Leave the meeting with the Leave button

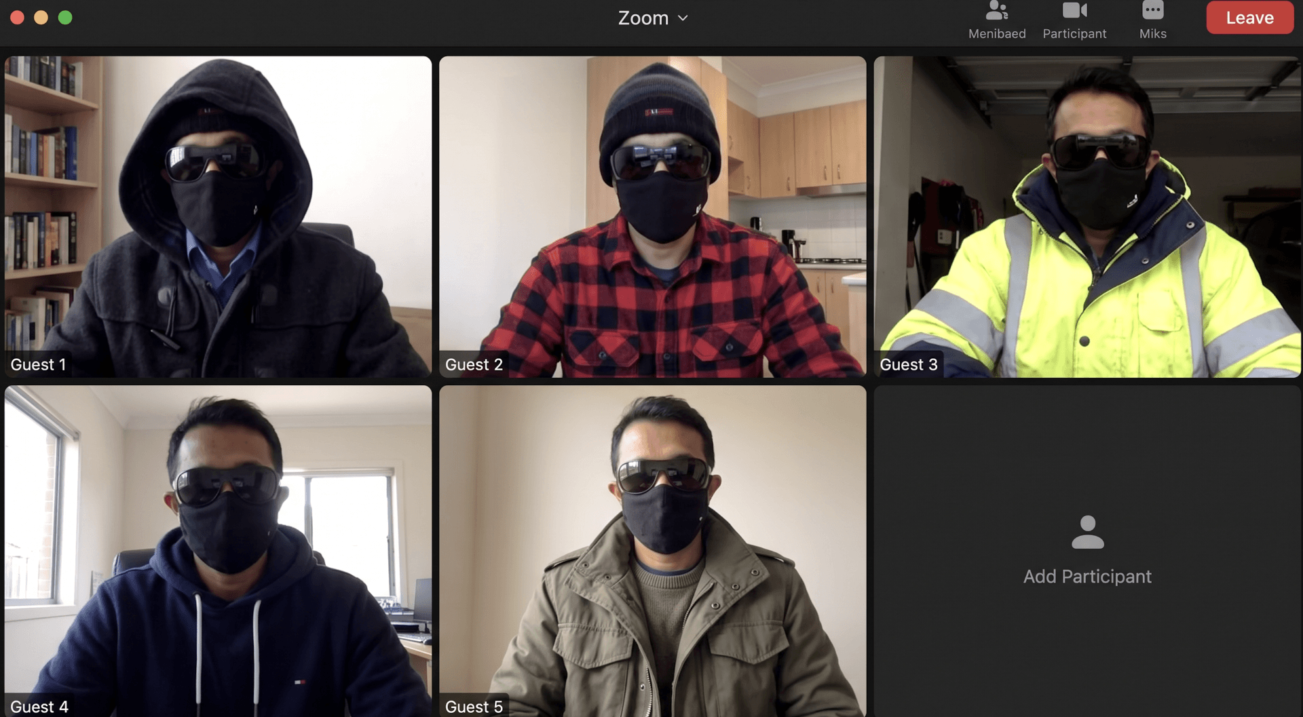(1249, 18)
